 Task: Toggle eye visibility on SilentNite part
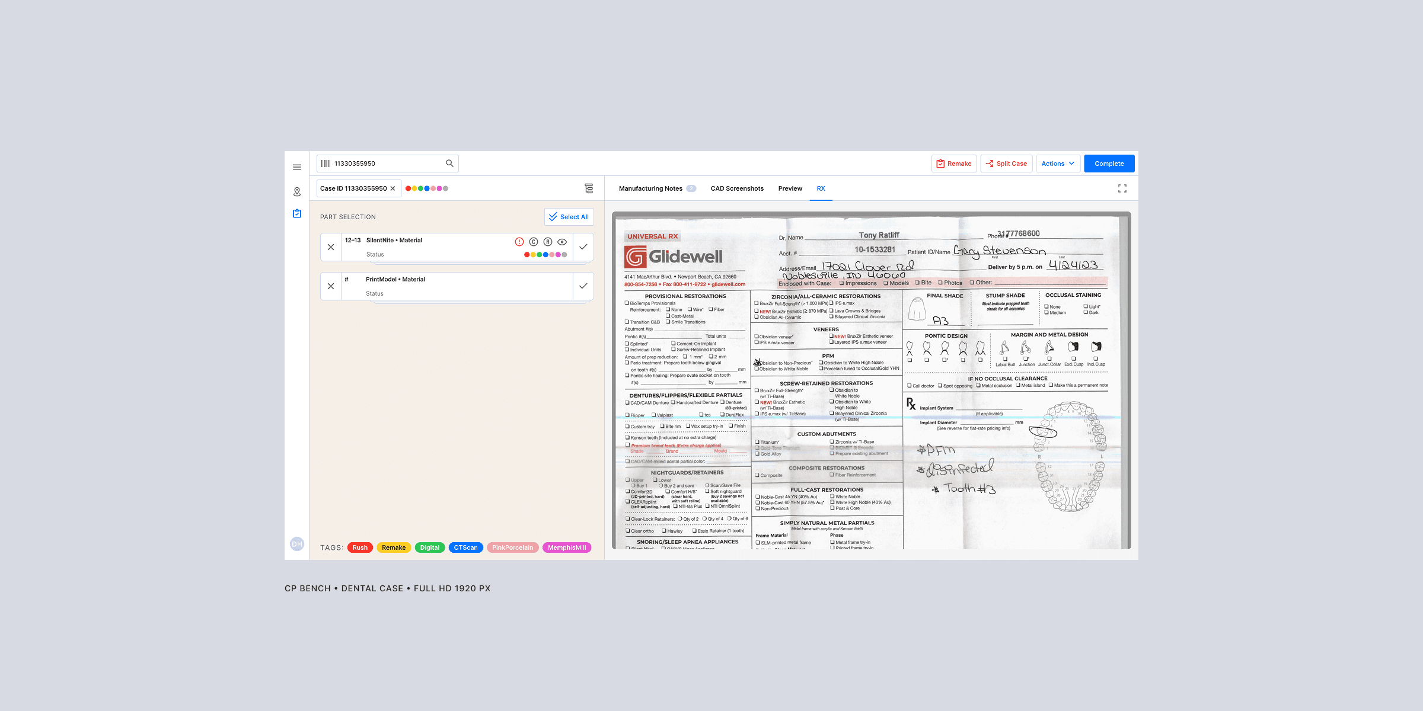[562, 242]
